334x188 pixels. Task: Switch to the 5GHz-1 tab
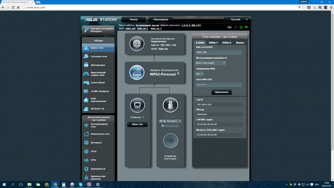tap(213, 43)
